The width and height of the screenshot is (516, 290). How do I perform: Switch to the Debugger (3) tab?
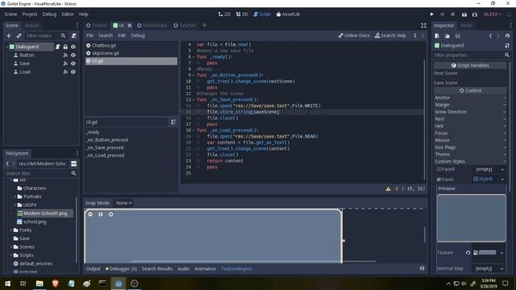[x=121, y=268]
